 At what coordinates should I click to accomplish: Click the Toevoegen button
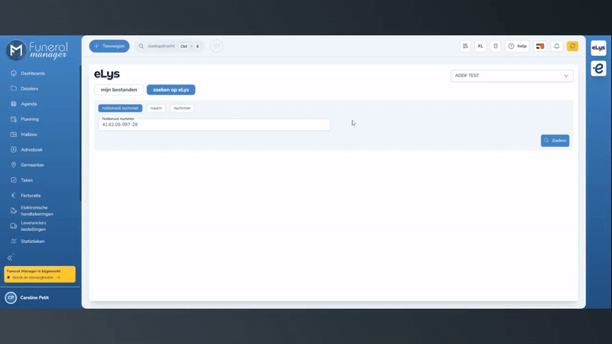point(109,46)
